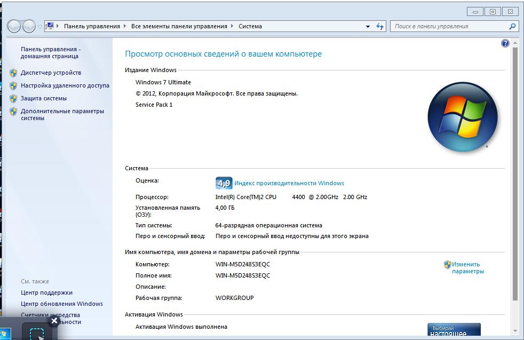Close the snipping overlay with X button
524x340 pixels.
pyautogui.click(x=54, y=321)
